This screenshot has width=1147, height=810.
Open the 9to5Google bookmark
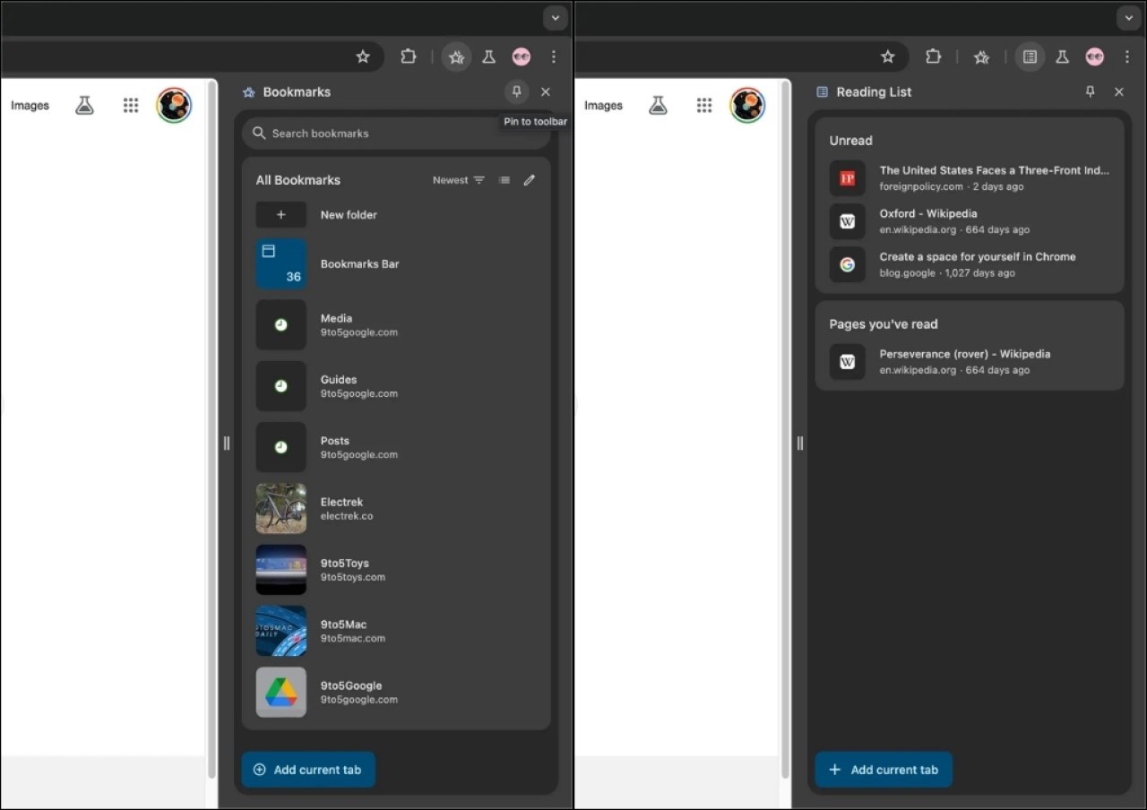click(x=395, y=692)
